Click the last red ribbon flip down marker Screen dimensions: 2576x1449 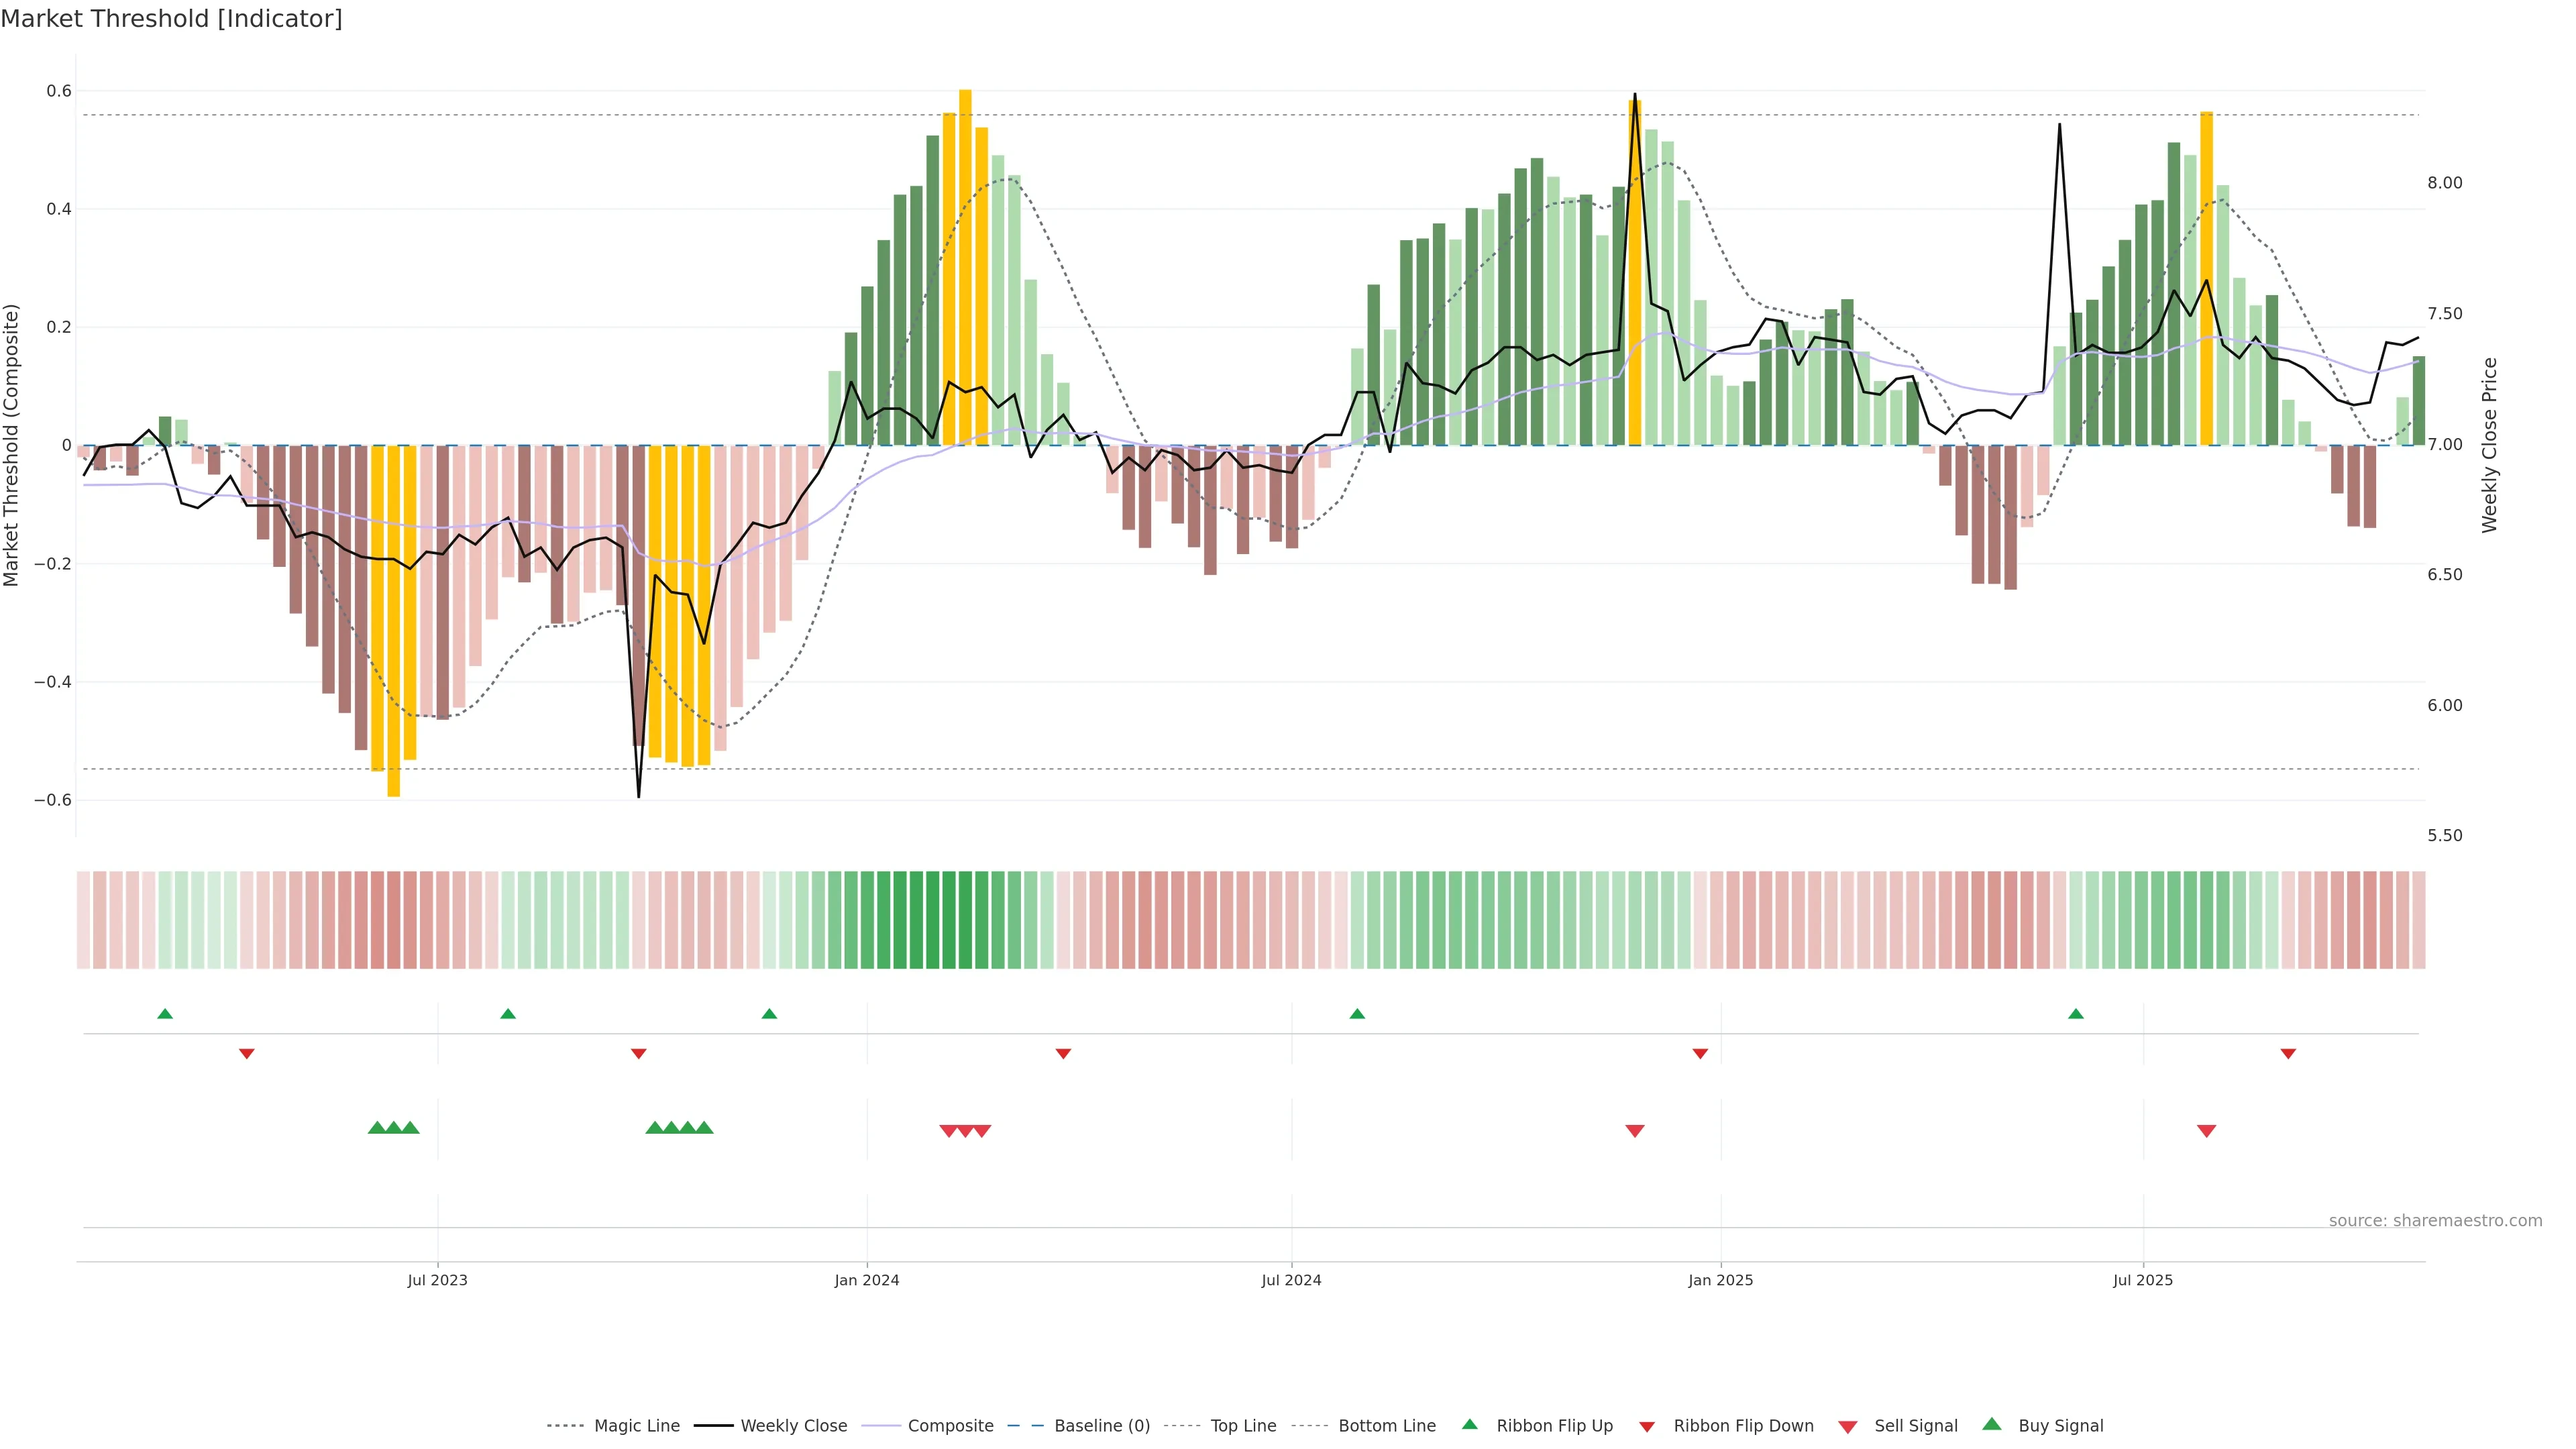coord(2288,1054)
